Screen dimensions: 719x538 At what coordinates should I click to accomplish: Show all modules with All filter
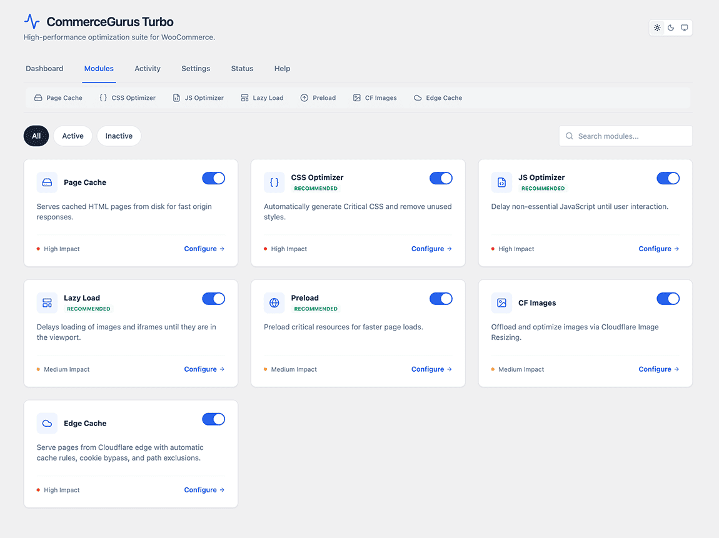(x=36, y=136)
